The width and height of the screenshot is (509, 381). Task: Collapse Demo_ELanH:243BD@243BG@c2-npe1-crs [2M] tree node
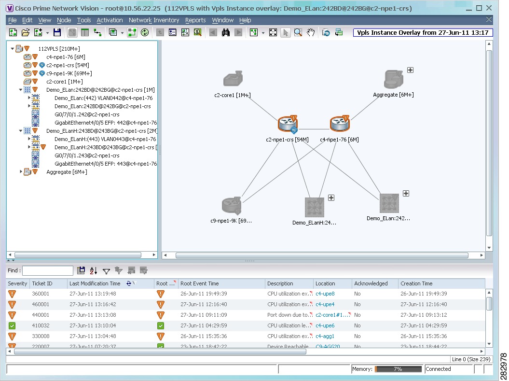point(20,131)
